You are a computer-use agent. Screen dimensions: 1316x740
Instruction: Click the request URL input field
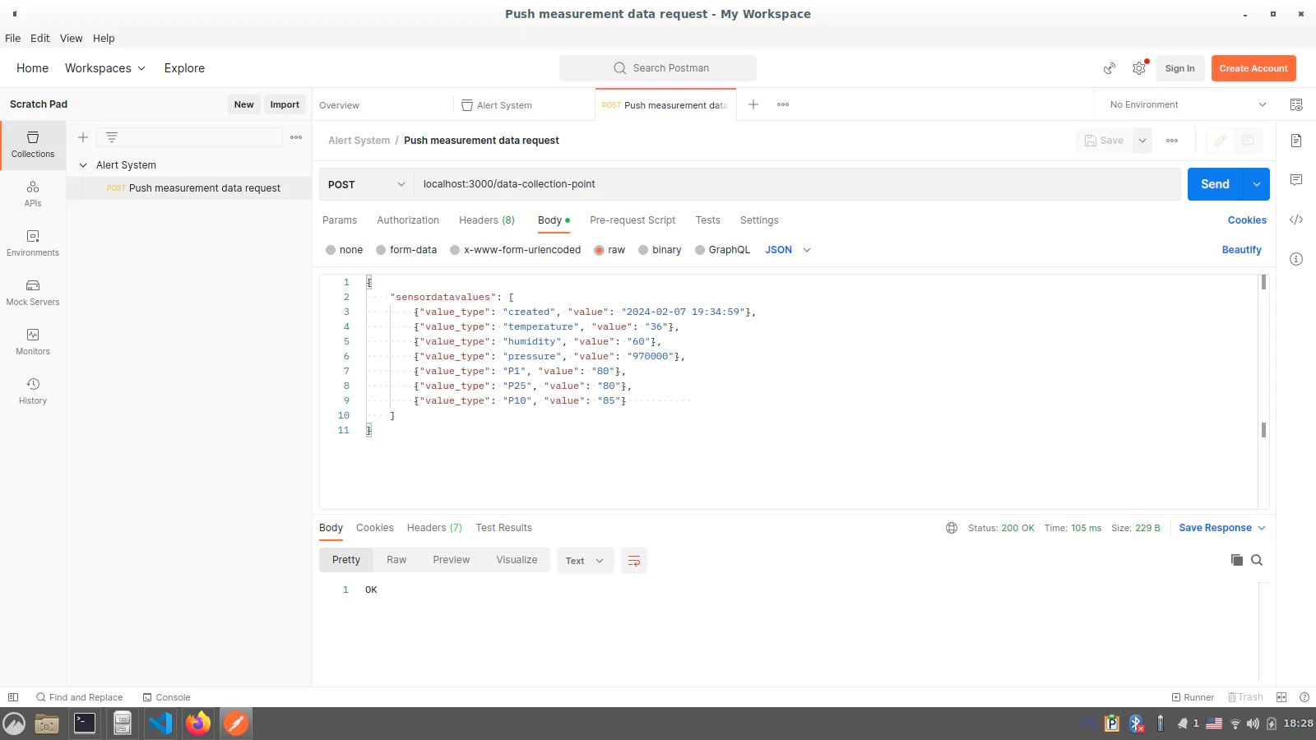[x=797, y=184]
